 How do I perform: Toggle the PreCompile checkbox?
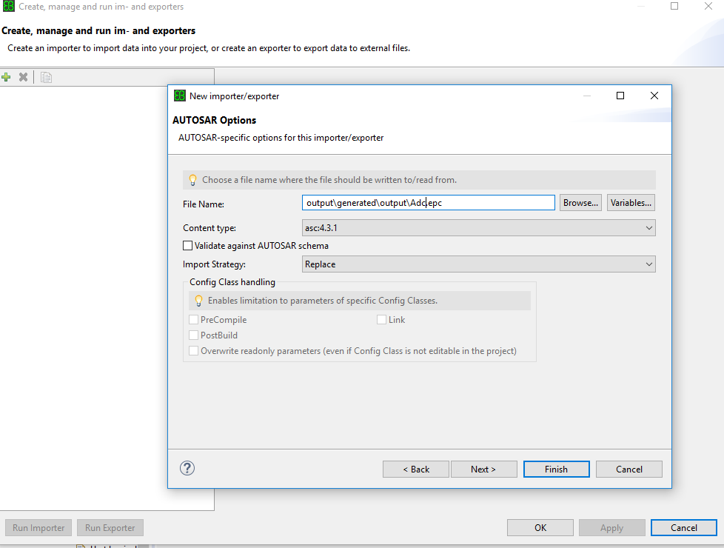pos(193,320)
